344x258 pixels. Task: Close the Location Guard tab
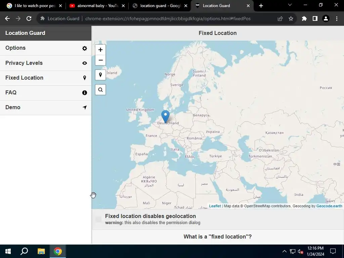coord(248,6)
